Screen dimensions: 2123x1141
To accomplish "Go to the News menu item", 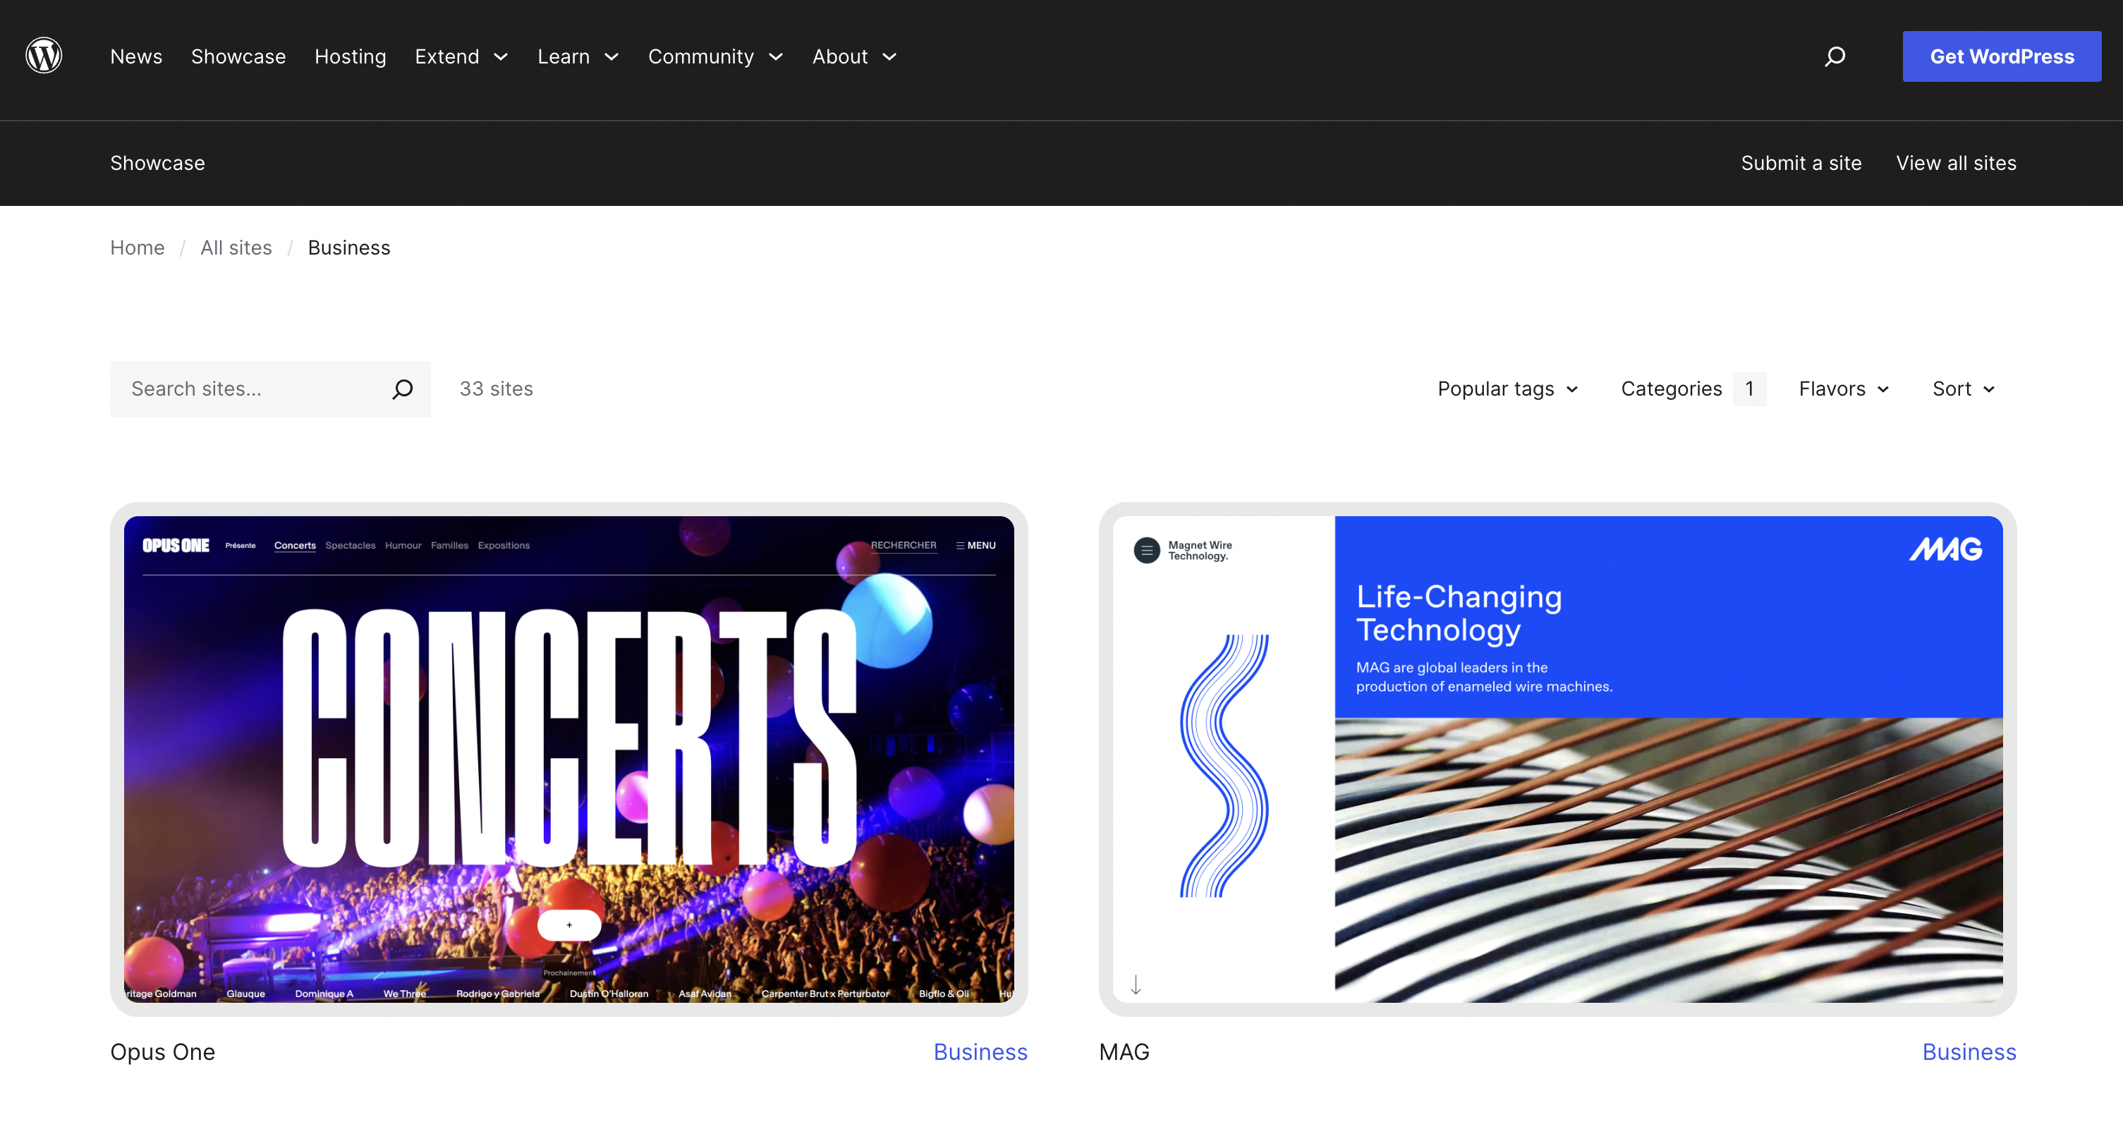I will tap(136, 56).
